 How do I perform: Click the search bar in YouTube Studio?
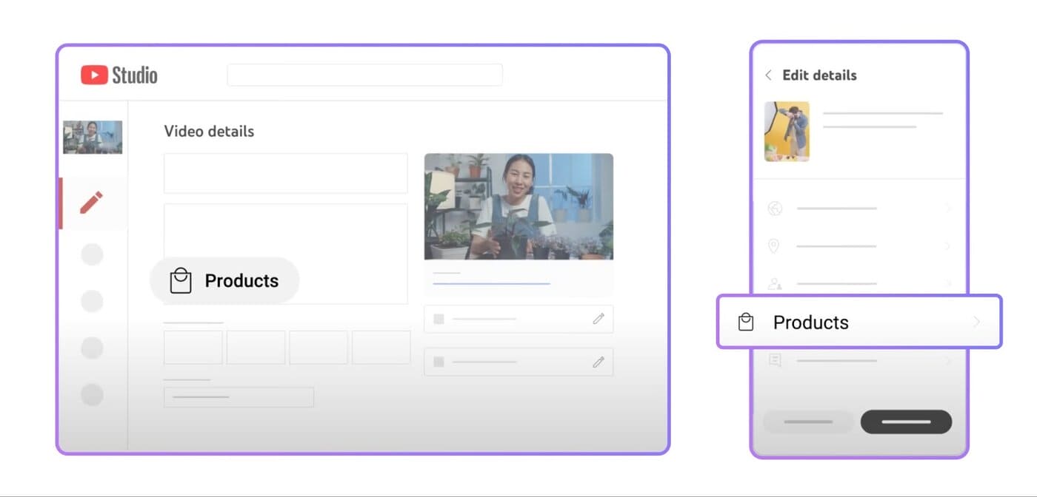(364, 75)
